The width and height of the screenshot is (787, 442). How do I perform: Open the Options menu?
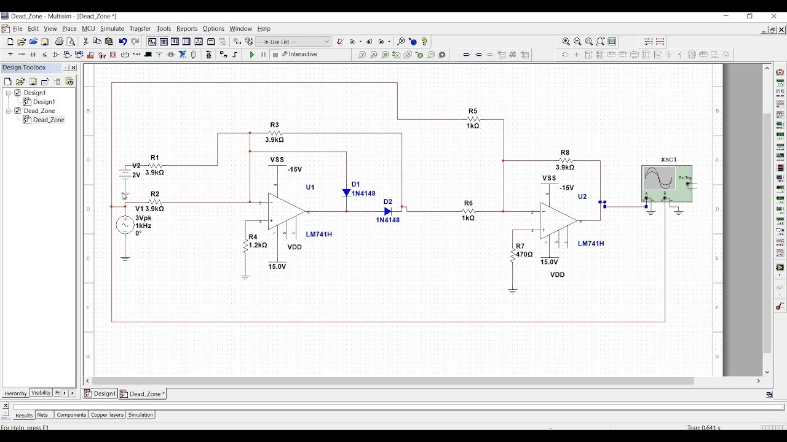click(x=213, y=28)
